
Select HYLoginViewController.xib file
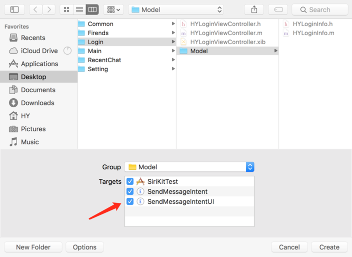[x=227, y=42]
